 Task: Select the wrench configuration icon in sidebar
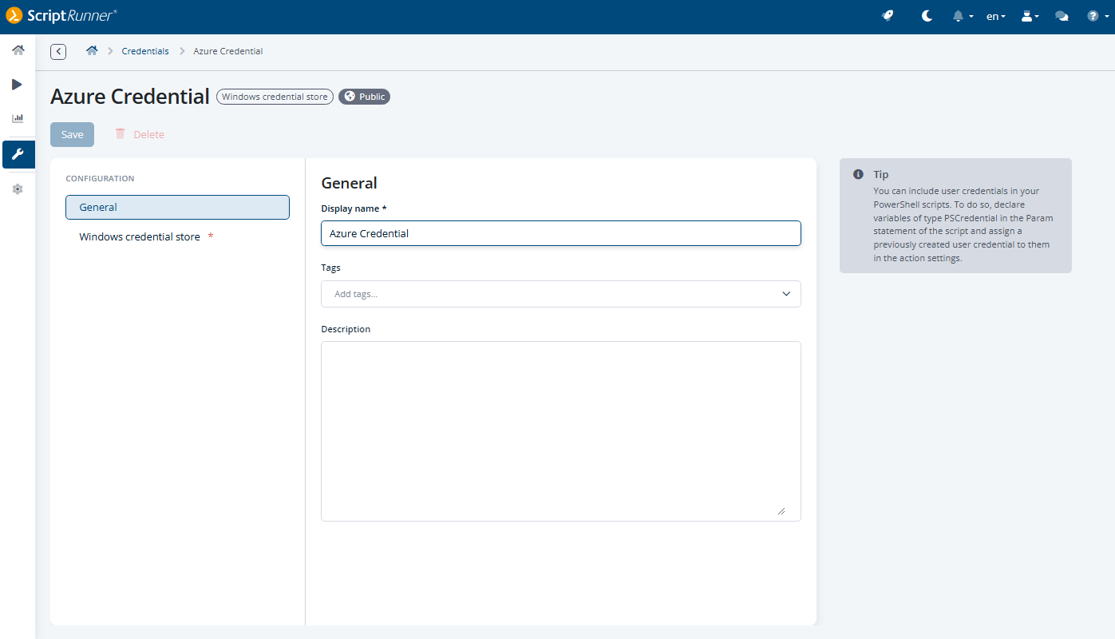pos(18,154)
